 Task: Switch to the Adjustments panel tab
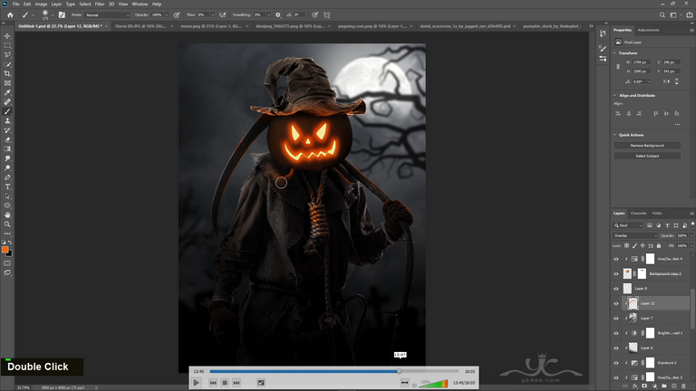point(648,30)
